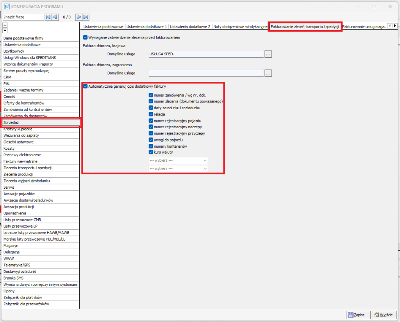Jump to first search result arrow
Screen dimensions: 400x322
tap(48, 17)
